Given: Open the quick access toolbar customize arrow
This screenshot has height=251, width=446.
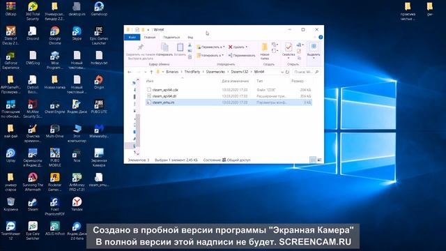Looking at the screenshot, I should point(148,29).
